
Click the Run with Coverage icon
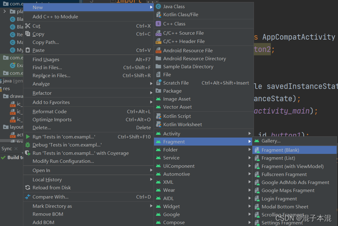(x=27, y=153)
